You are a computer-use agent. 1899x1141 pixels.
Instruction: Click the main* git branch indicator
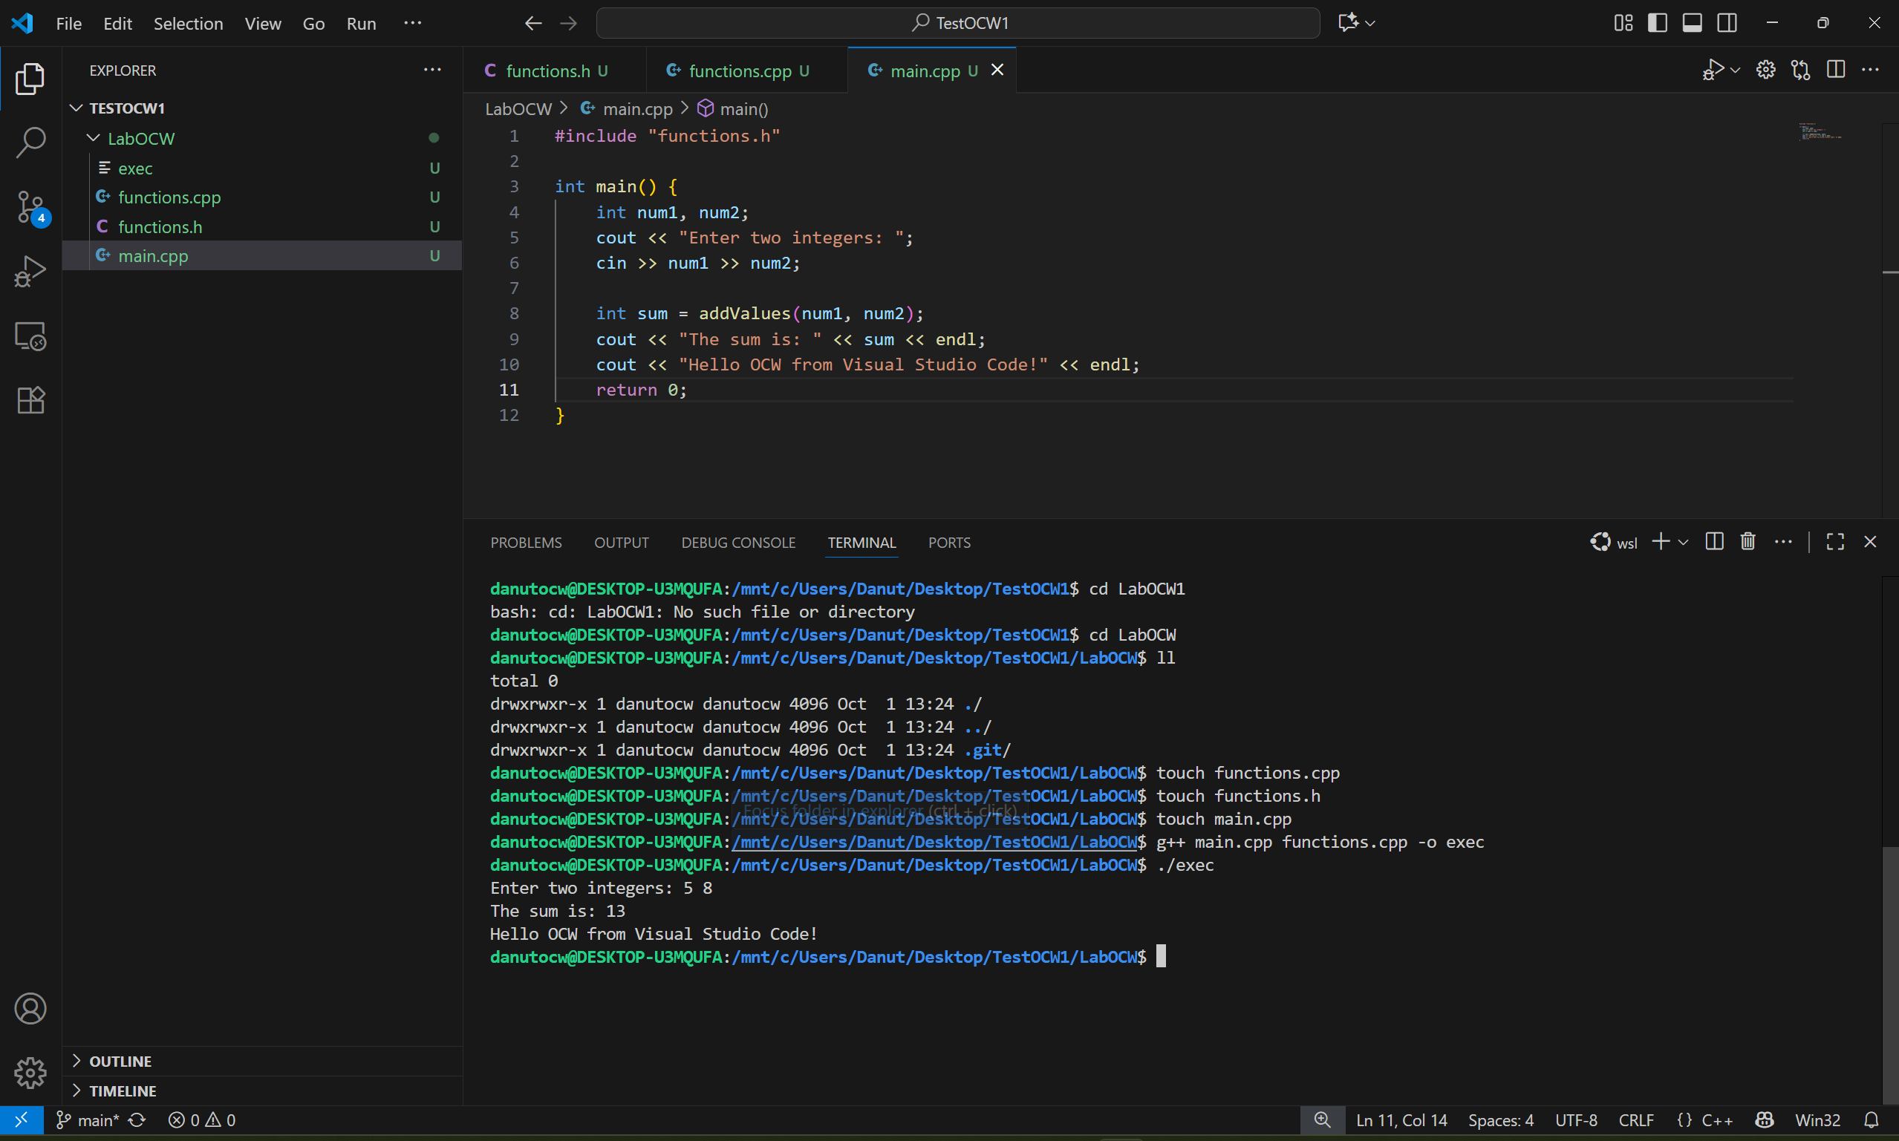(x=88, y=1120)
